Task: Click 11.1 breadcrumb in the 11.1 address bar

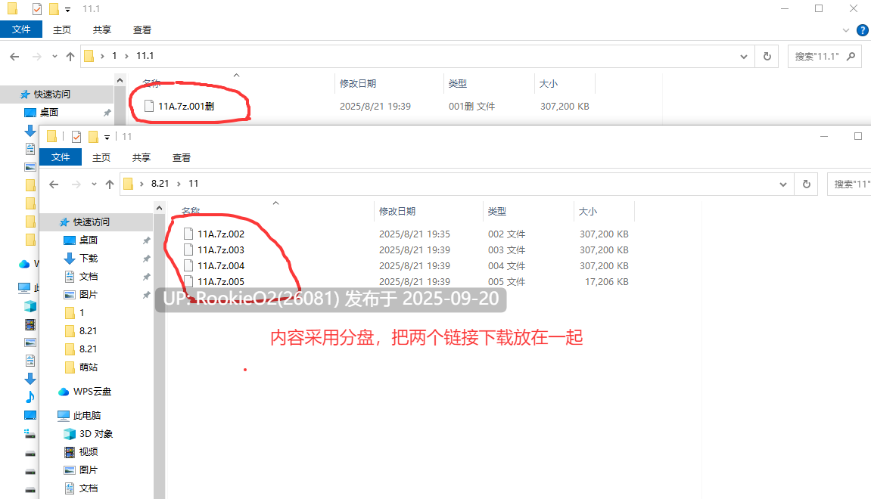Action: click(x=145, y=55)
